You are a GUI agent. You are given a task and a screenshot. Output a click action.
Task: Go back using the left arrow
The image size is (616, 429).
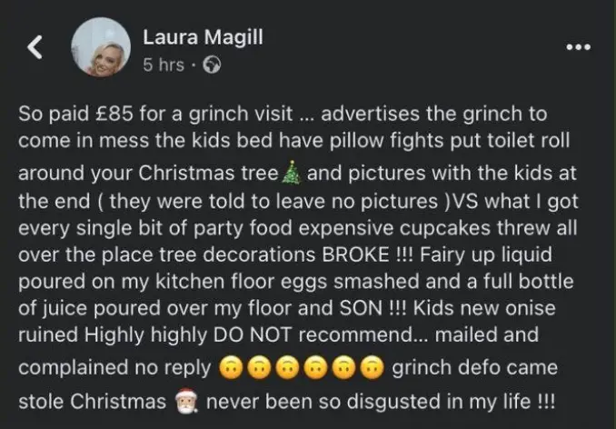pyautogui.click(x=35, y=49)
